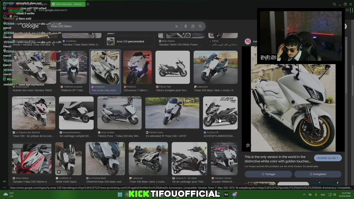Image resolution: width=354 pixels, height=199 pixels.
Task: Switch input language via ENG indicator
Action: pyautogui.click(x=323, y=195)
